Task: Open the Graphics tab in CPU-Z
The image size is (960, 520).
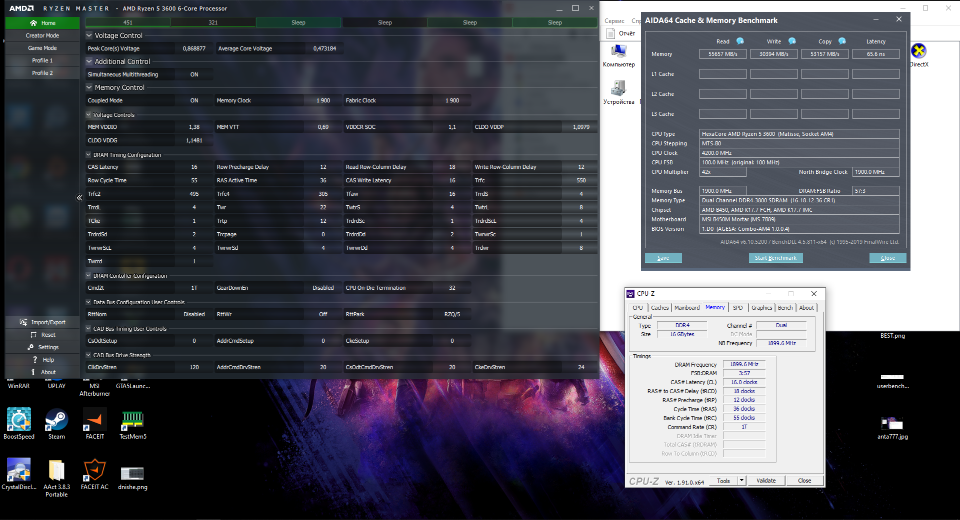Action: coord(761,308)
